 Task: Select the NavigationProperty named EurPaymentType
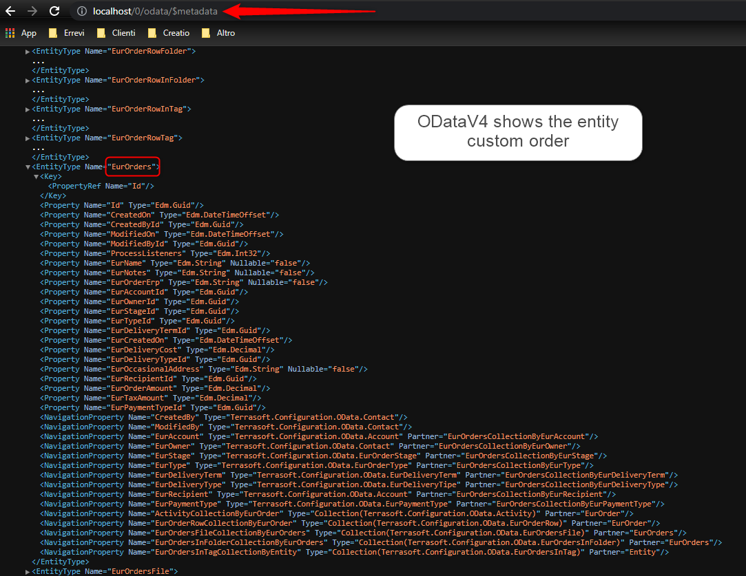[352, 504]
